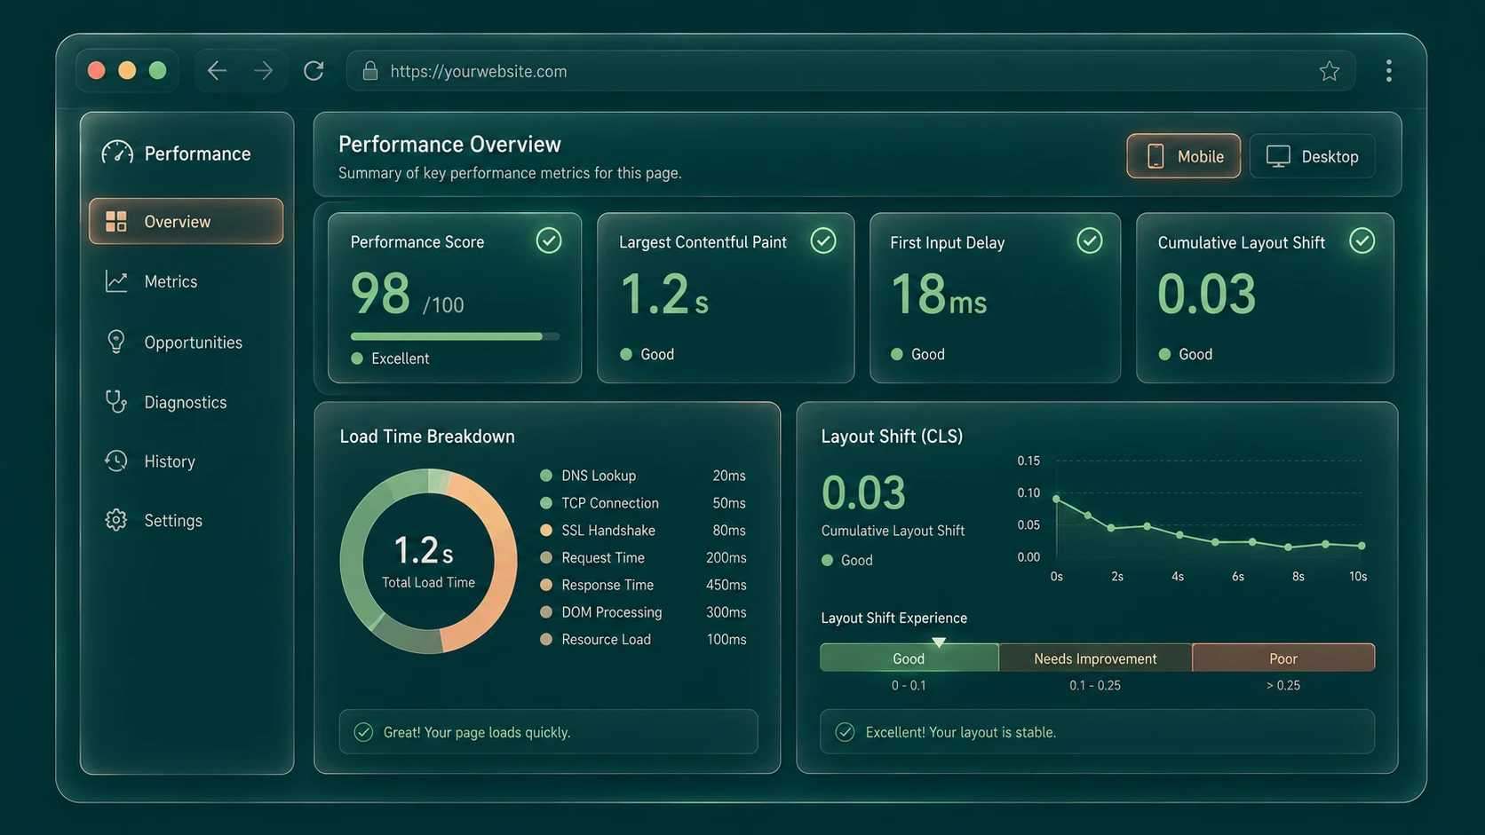Click the Poor segment of the scale
This screenshot has height=835, width=1485.
click(1283, 658)
